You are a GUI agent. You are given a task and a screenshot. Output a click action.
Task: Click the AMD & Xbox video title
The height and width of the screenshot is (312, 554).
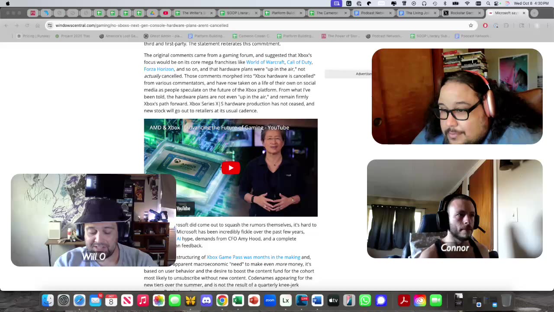point(219,127)
